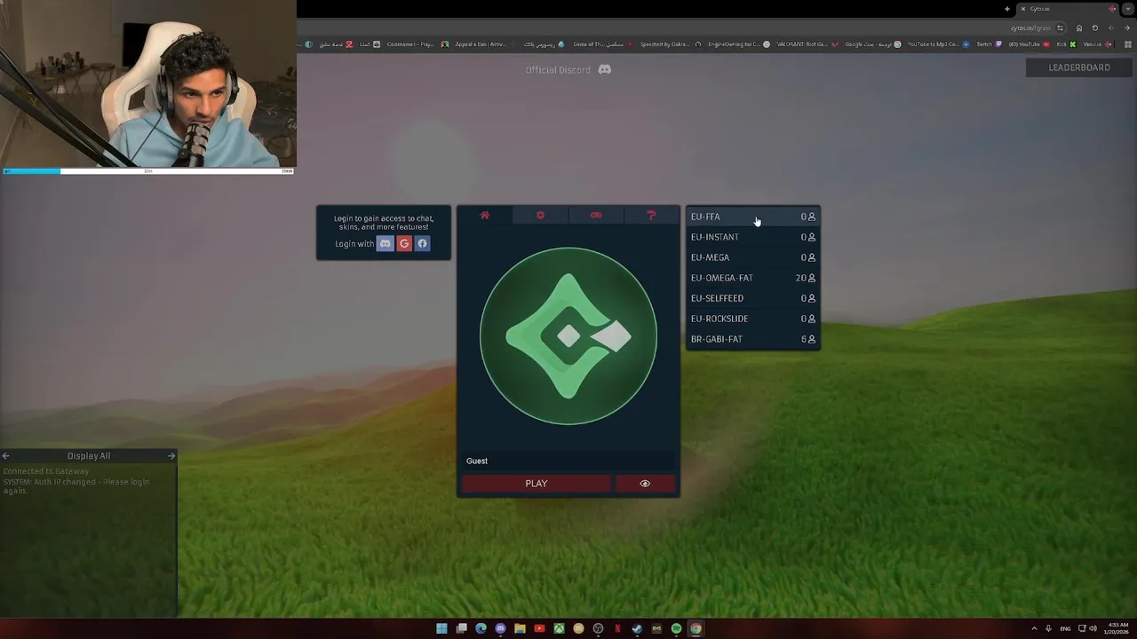Screen dimensions: 1137x639
Task: Click the red PLAY button
Action: (536, 484)
